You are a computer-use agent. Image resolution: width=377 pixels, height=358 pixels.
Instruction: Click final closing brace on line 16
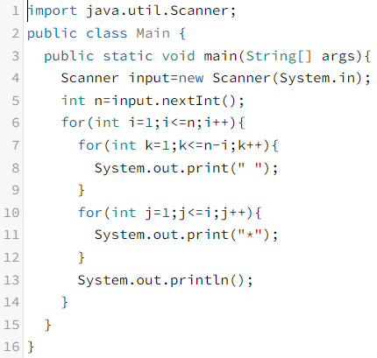point(31,347)
